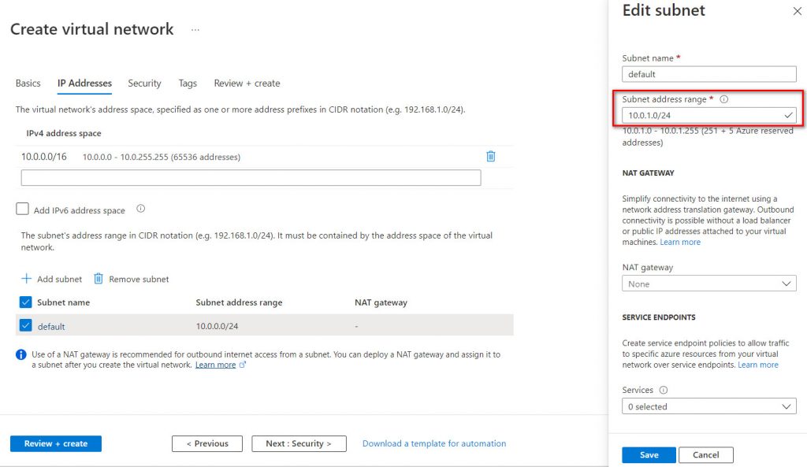This screenshot has width=807, height=467.
Task: Open the 0 selected services list
Action: point(709,406)
